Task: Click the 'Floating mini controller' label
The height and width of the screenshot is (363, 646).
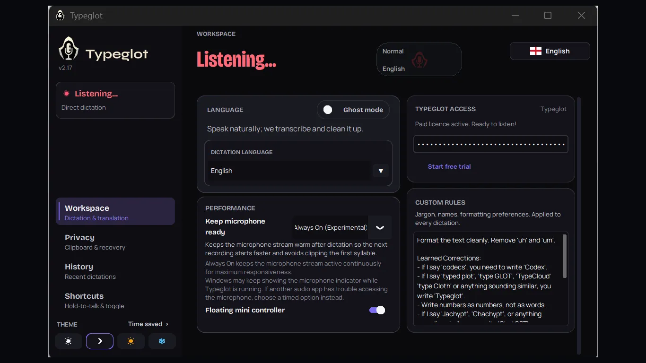Action: (x=245, y=310)
